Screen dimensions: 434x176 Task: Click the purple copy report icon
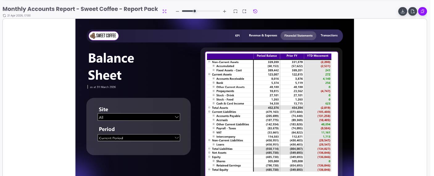[423, 11]
